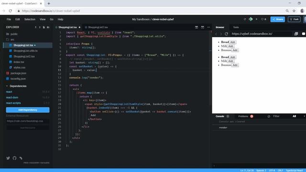Click the preview forward arrow
The height and width of the screenshot is (172, 306).
click(221, 34)
